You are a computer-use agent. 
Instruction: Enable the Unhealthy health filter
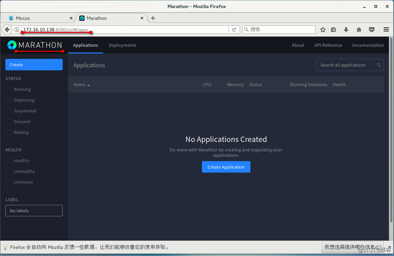click(8, 172)
